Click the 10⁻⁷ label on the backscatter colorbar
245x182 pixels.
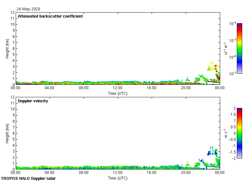232,73
